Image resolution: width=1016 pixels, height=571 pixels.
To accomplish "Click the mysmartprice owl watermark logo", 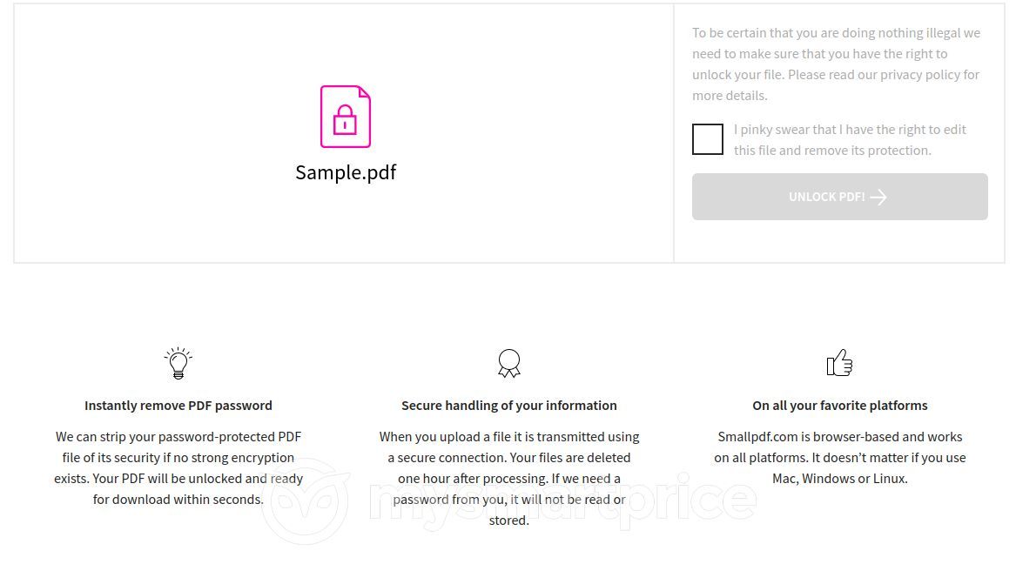I will coord(306,501).
